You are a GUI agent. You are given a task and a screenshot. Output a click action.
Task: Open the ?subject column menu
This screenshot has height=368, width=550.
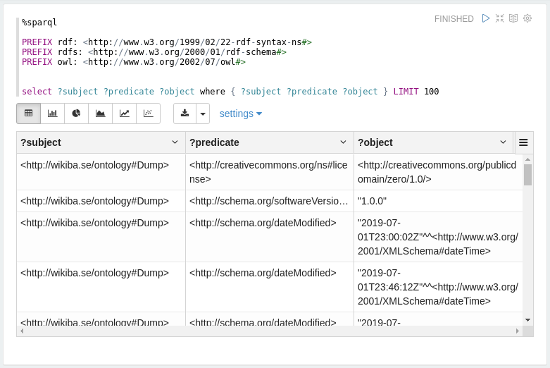tap(175, 142)
